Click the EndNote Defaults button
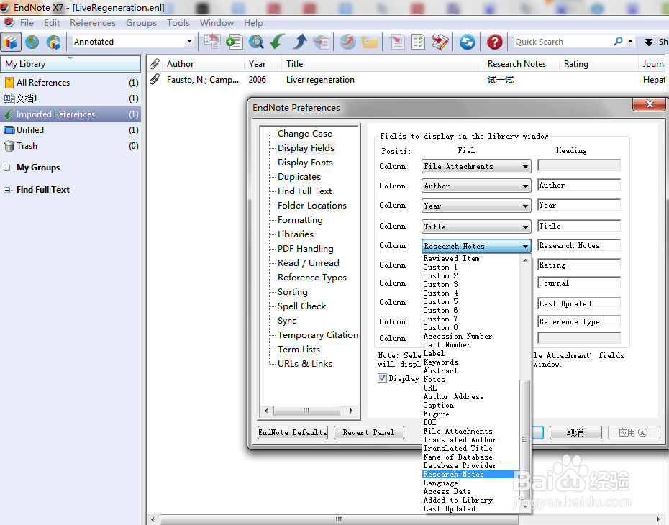The width and height of the screenshot is (669, 525). point(293,432)
